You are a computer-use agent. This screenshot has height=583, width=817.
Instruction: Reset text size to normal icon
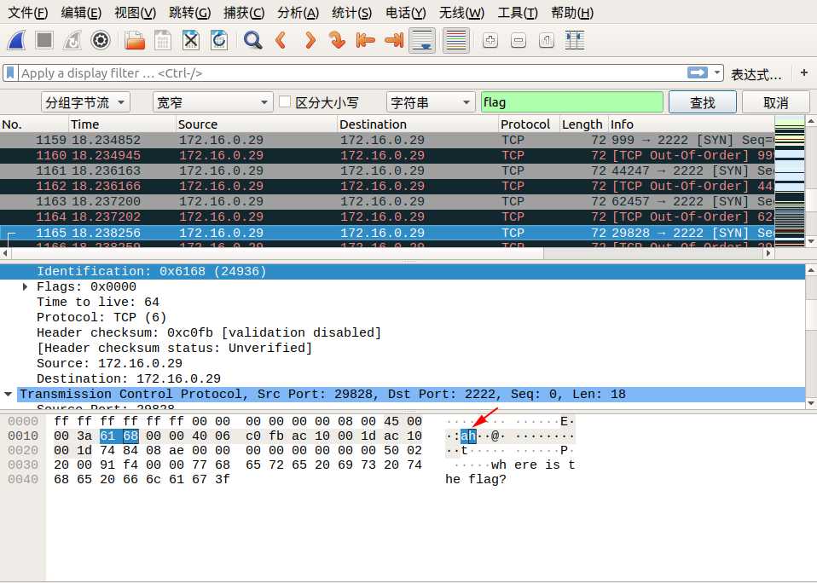pyautogui.click(x=546, y=40)
